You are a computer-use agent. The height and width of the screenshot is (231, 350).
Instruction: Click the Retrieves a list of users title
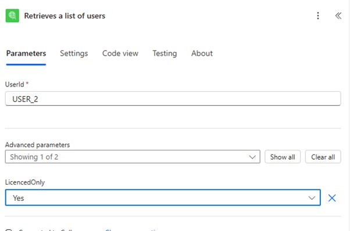65,16
